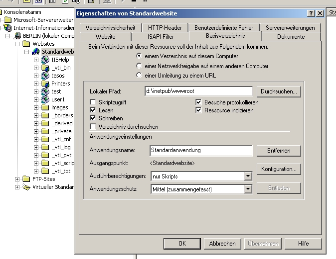Select the Netzwerkfreigabe radio option
The image size is (336, 259).
point(139,66)
